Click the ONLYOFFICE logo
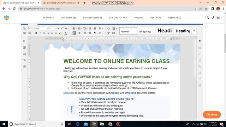Image resolution: width=226 pixels, height=127 pixels. pos(6,18)
